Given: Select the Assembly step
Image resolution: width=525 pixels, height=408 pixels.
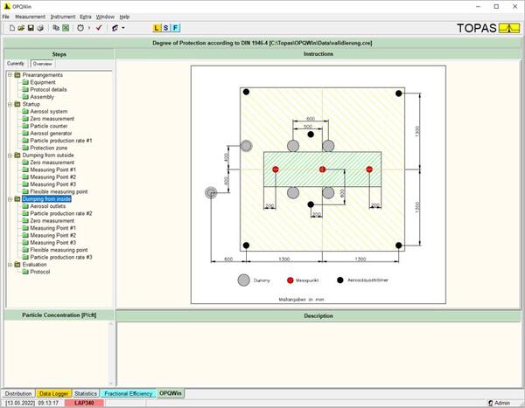Looking at the screenshot, I should coord(42,97).
